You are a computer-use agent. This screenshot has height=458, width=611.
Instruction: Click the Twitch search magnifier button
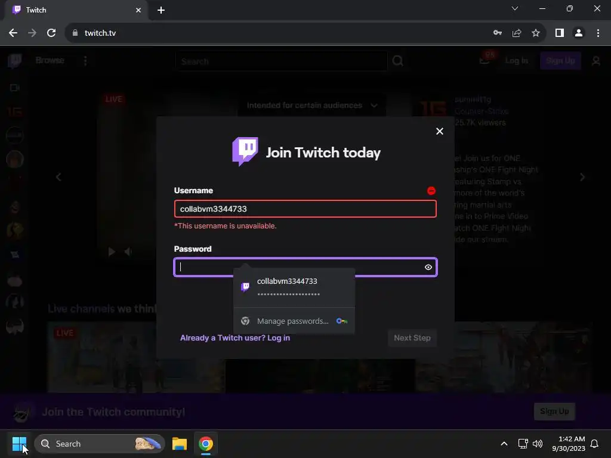[x=397, y=61]
